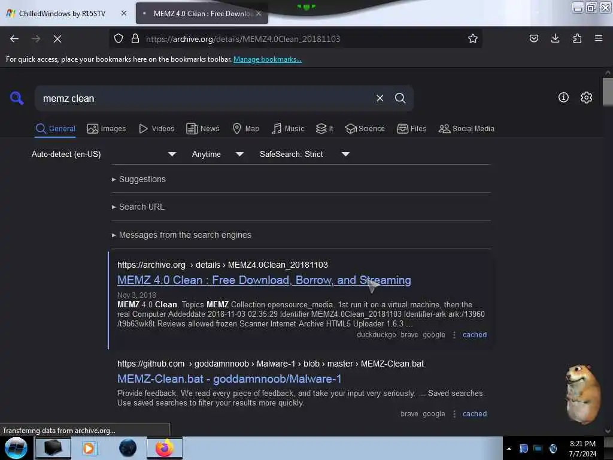Expand the Search URL section

(x=138, y=207)
